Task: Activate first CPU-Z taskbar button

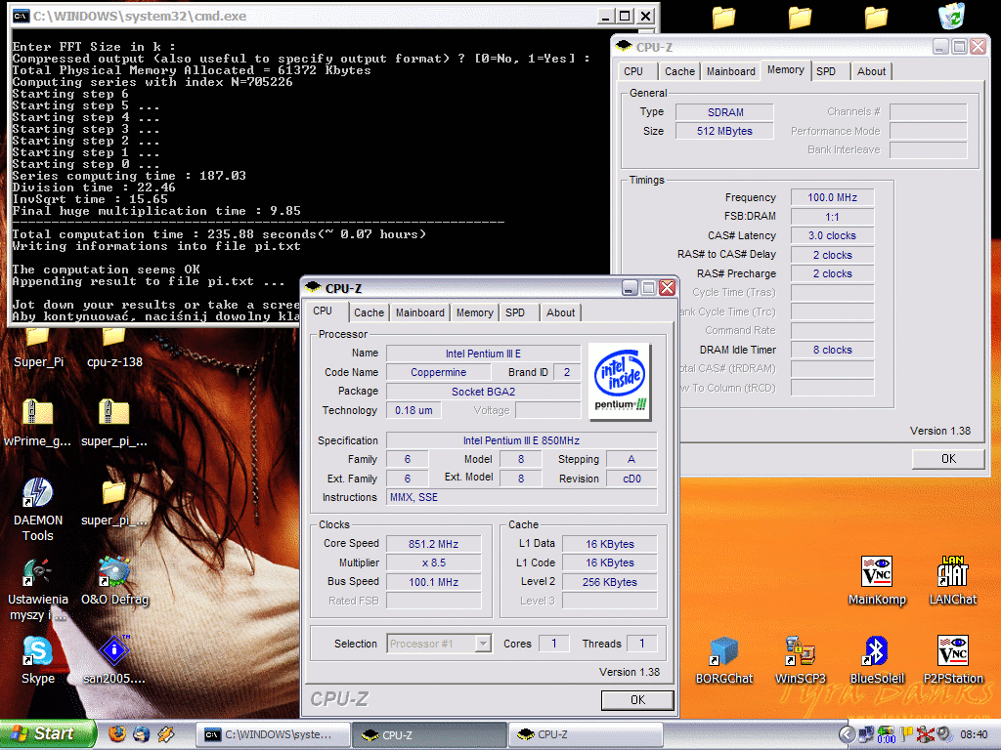Action: pos(430,734)
